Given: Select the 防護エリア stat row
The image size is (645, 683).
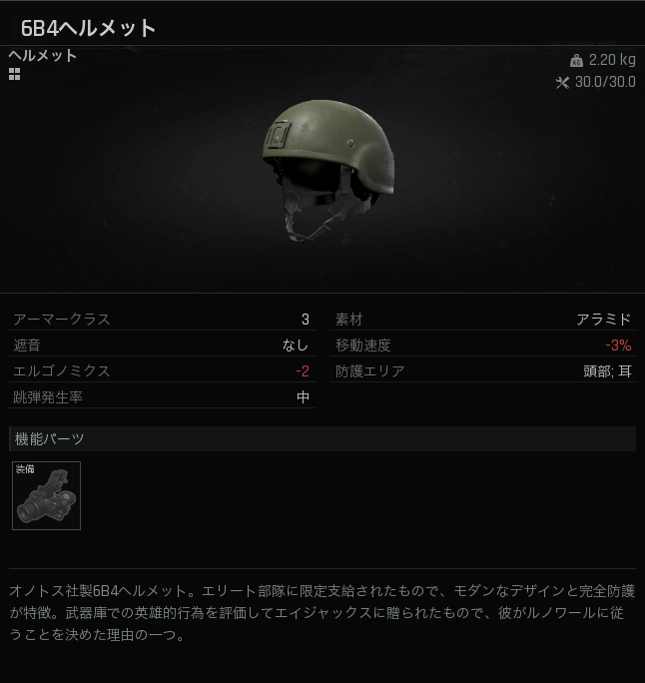Looking at the screenshot, I should (483, 371).
